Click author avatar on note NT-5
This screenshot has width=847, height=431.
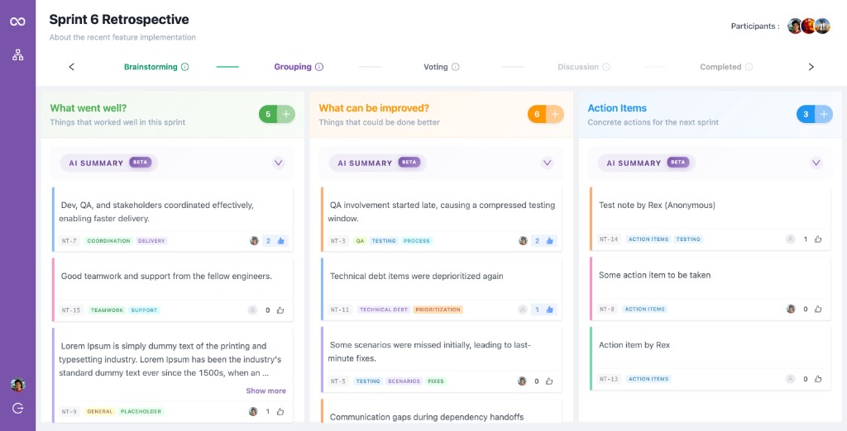click(x=522, y=381)
